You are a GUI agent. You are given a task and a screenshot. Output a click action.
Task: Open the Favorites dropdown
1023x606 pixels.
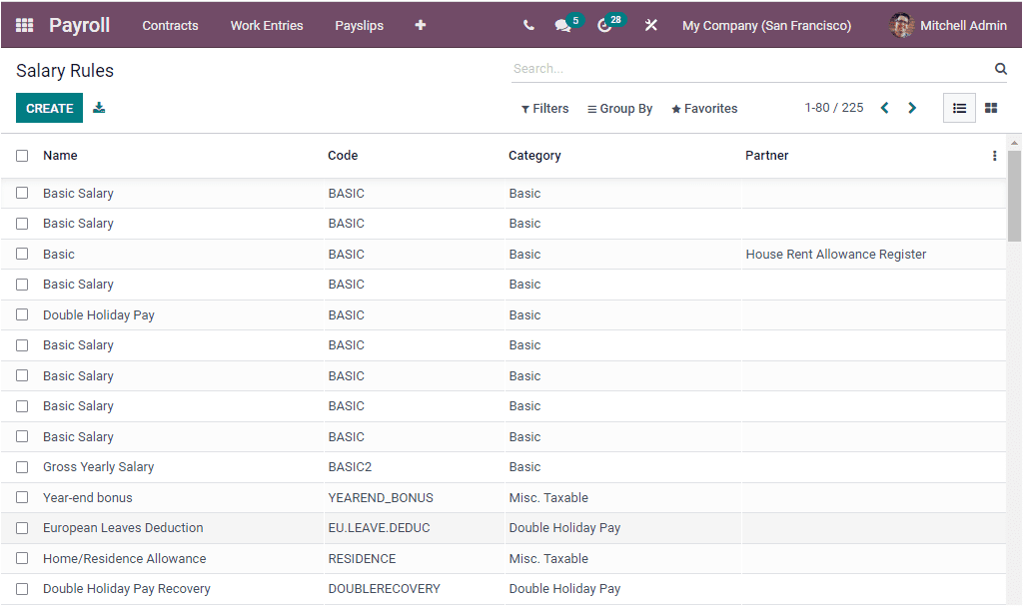[703, 108]
